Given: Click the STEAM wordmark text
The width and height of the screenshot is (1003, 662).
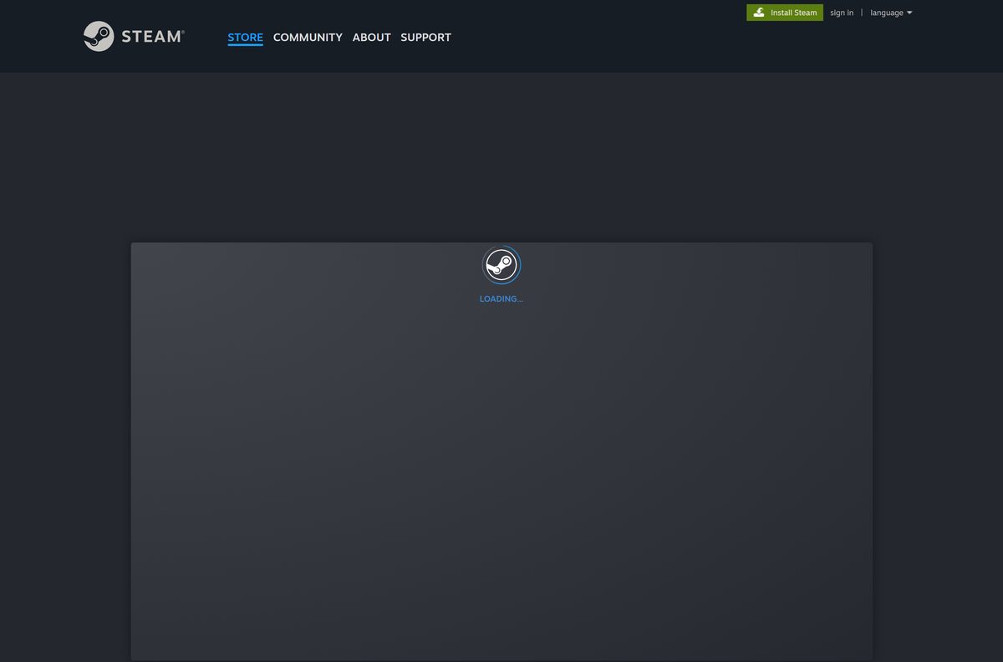Looking at the screenshot, I should pyautogui.click(x=150, y=37).
